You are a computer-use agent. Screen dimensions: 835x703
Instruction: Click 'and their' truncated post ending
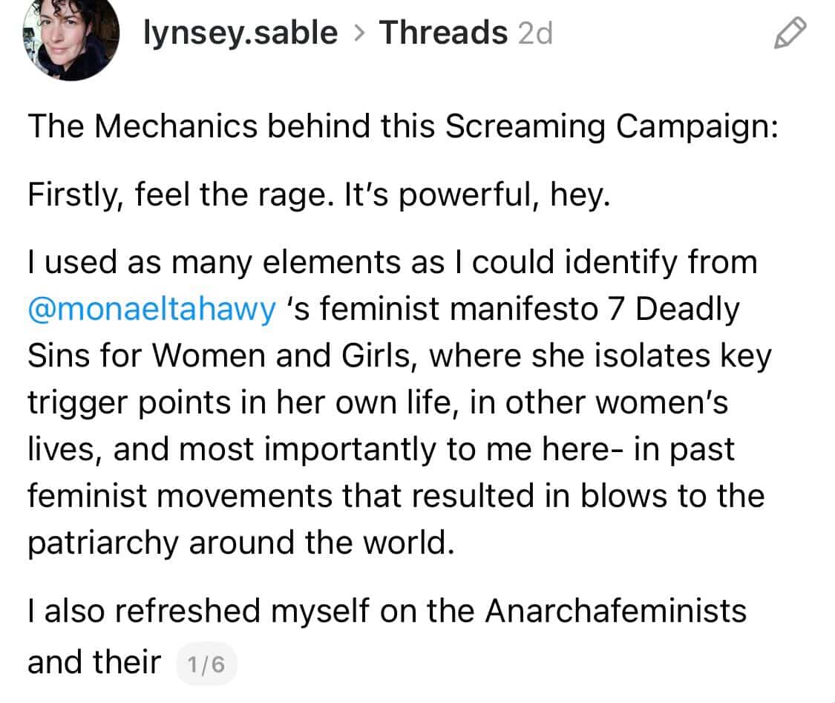click(x=94, y=662)
